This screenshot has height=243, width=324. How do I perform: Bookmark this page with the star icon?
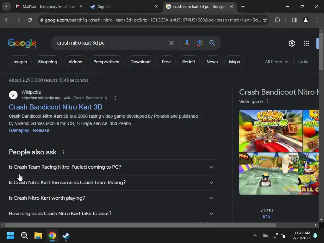[265, 20]
